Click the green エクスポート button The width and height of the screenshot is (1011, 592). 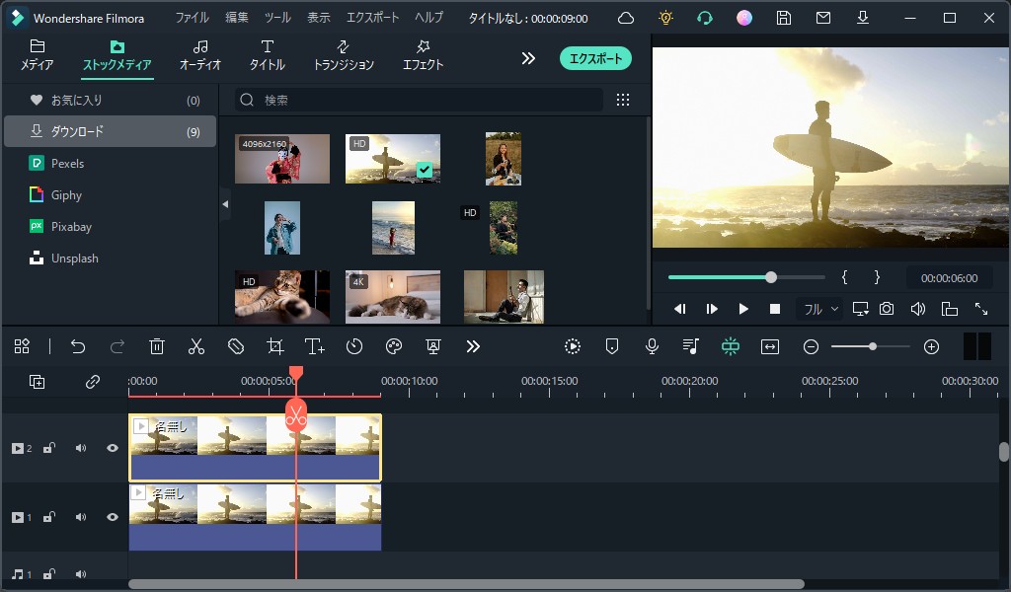(595, 58)
